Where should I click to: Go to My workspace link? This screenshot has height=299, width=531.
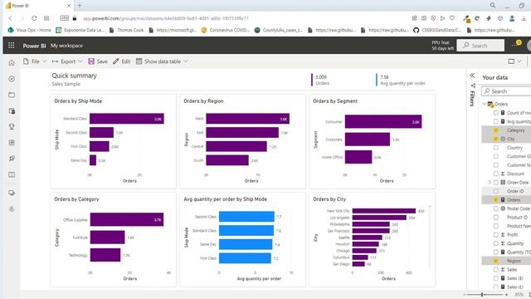66,46
